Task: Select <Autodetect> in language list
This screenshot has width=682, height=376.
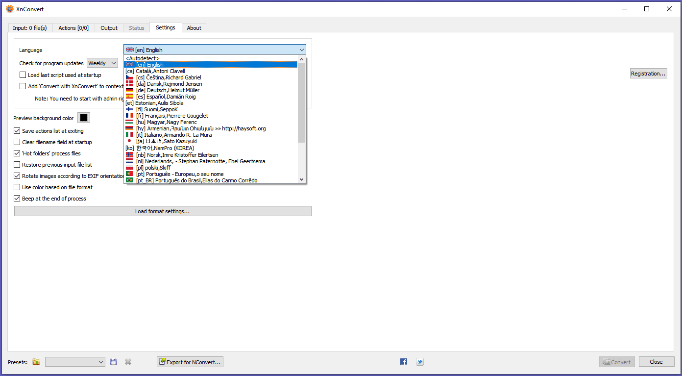Action: tap(211, 58)
